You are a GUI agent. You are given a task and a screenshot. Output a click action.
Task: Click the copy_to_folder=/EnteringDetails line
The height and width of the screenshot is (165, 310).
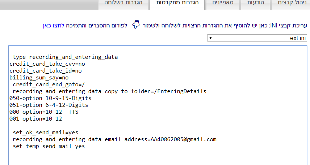pos(109,91)
